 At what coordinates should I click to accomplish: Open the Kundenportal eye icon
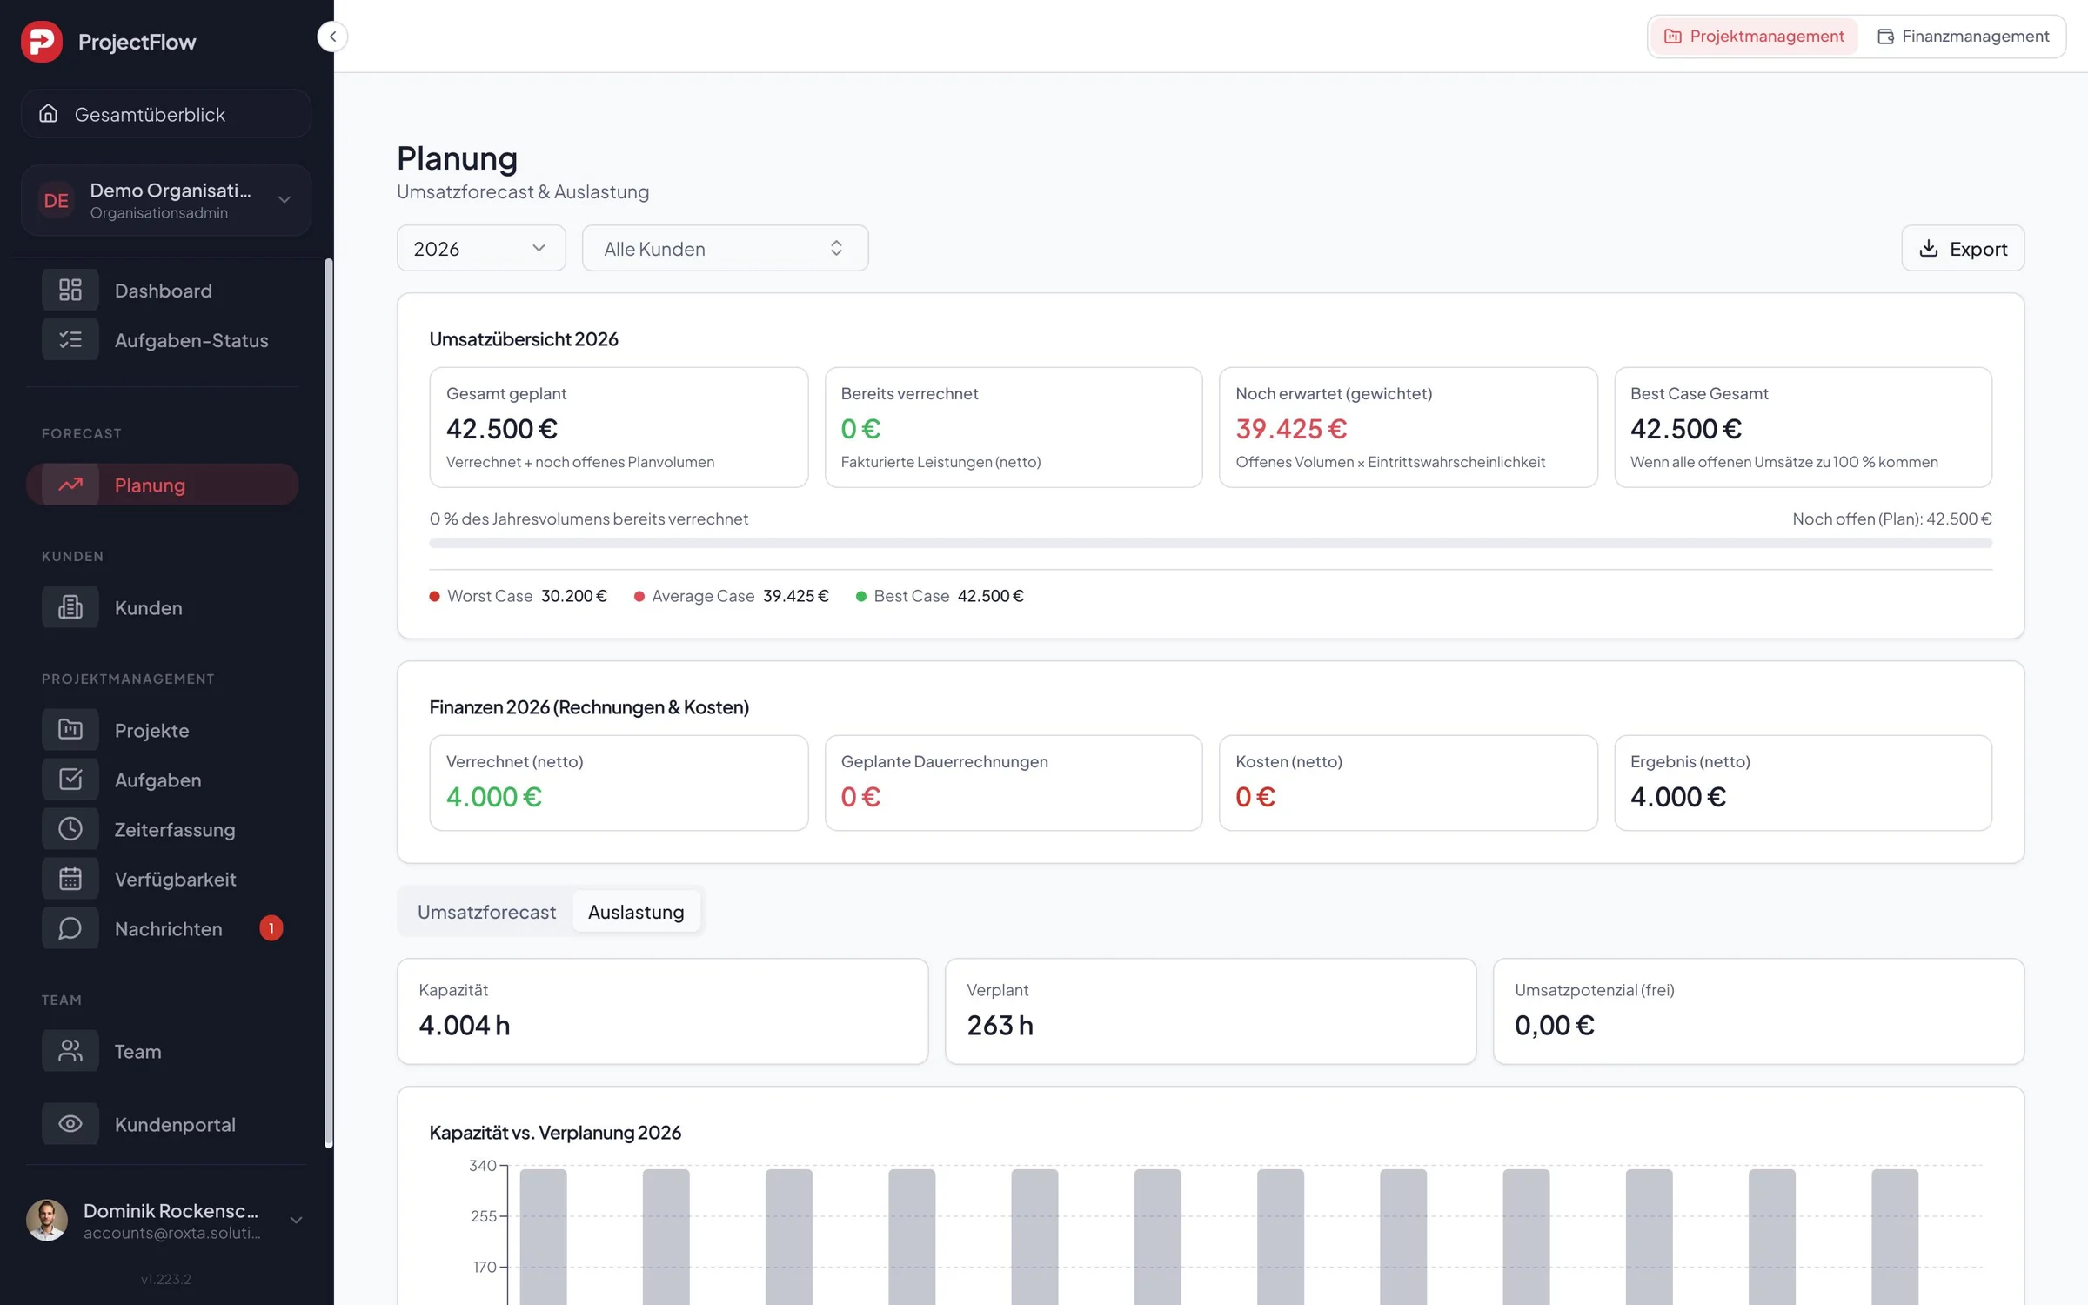click(x=70, y=1124)
